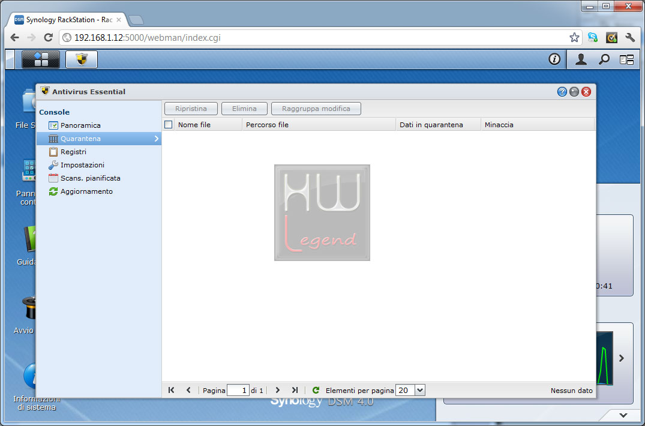Go to previous page of list

pos(188,390)
